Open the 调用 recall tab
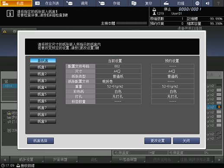 click(80, 3)
